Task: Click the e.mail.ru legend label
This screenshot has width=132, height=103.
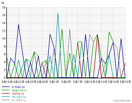Action: tap(18, 87)
